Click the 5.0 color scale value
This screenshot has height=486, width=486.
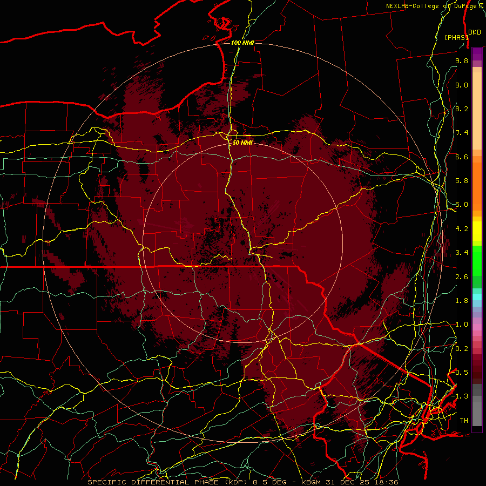(x=462, y=205)
